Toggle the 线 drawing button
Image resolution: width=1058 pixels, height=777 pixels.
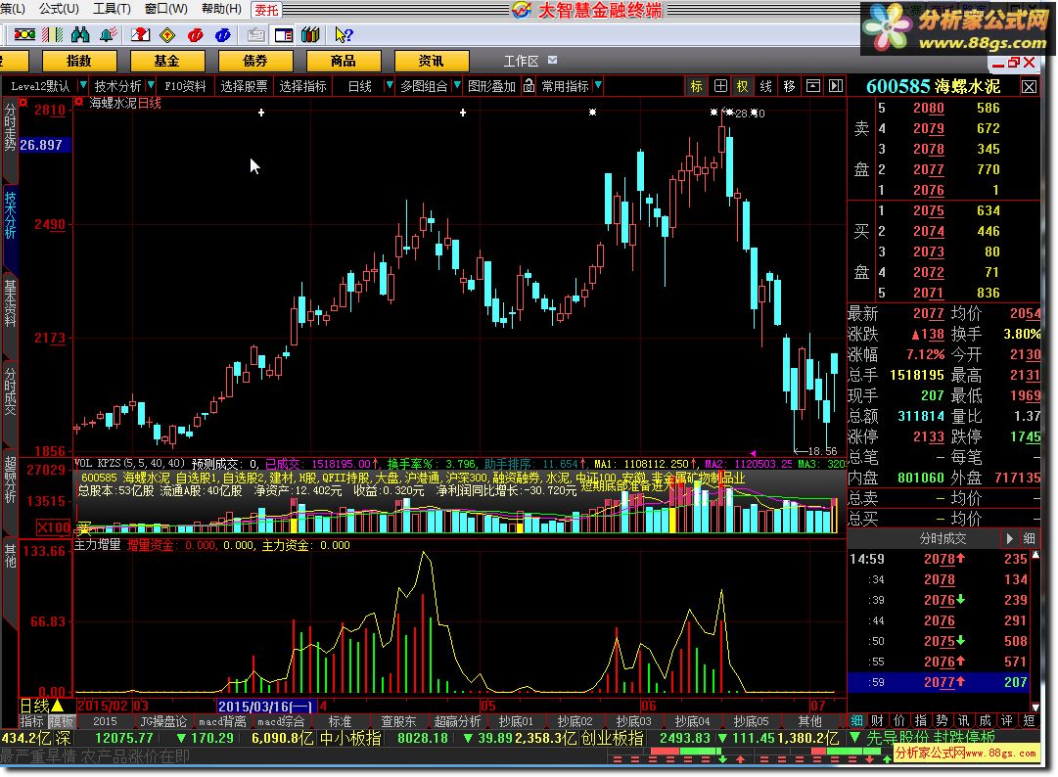pos(765,86)
